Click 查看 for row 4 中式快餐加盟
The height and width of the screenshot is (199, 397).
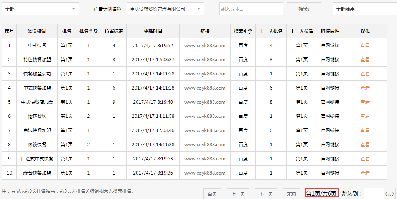click(x=365, y=88)
